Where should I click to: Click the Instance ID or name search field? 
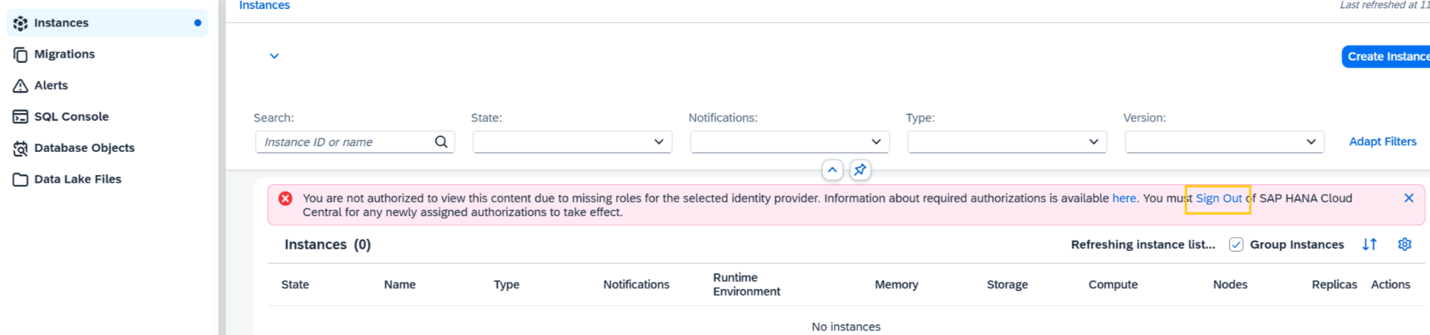tap(345, 142)
